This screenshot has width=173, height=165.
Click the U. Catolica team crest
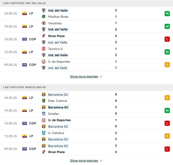tap(44, 133)
